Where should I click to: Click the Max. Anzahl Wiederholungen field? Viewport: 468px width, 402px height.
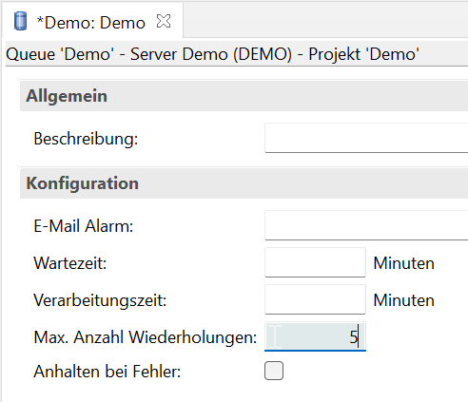pos(315,336)
